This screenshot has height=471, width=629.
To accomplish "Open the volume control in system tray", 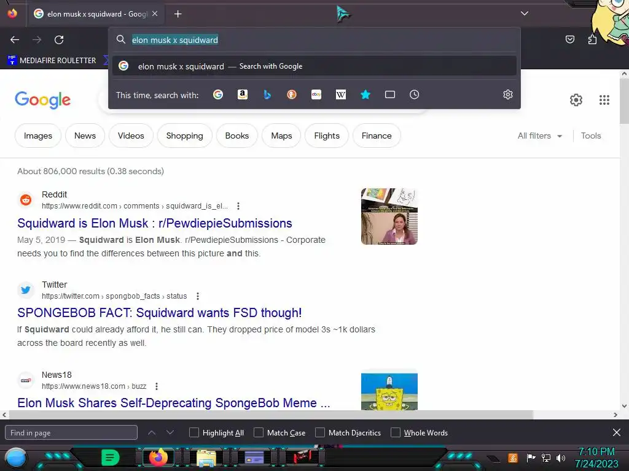I will (x=561, y=458).
